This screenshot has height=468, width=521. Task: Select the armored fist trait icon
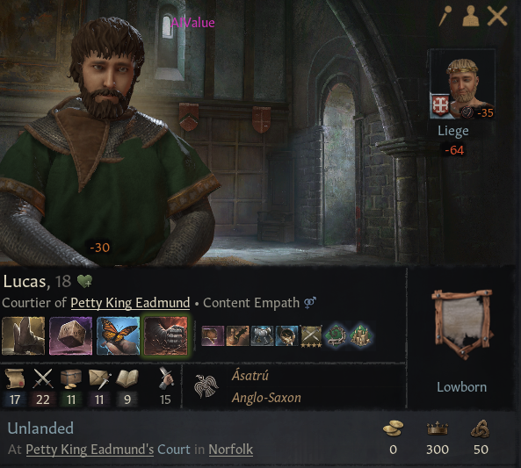coord(166,335)
